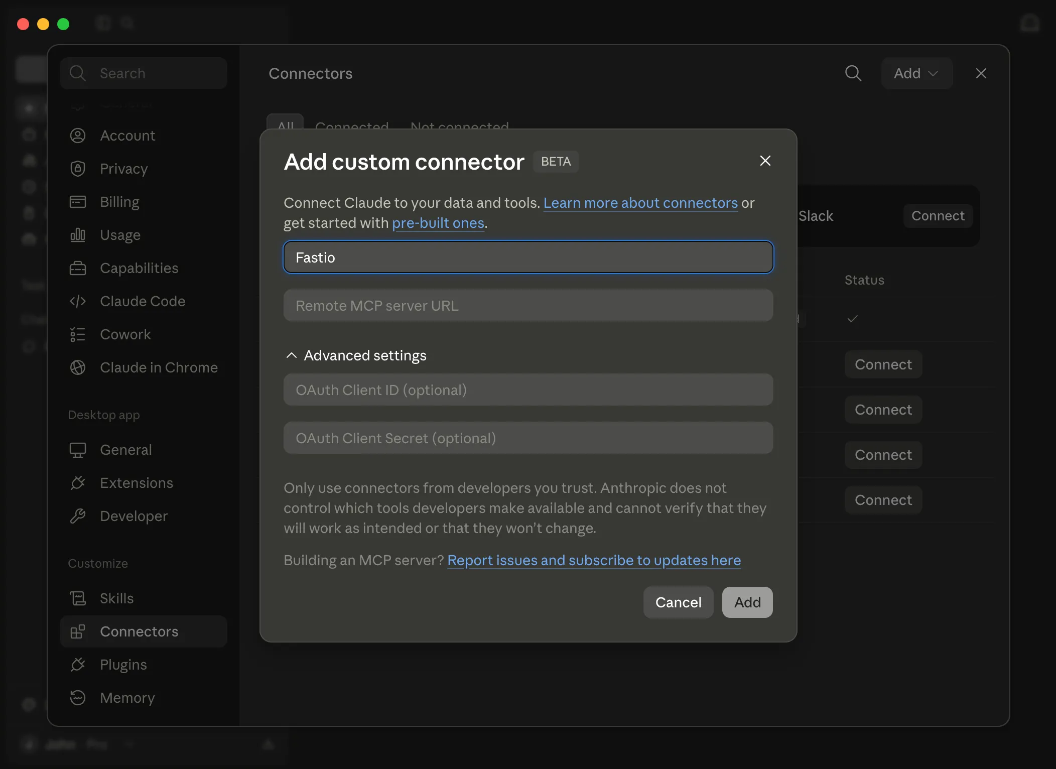
Task: Open Learn more about connectors link
Action: click(x=640, y=203)
